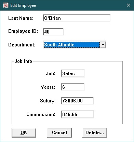134x142 pixels.
Task: Click the Salary field showing 78006.00
Action: coord(78,101)
